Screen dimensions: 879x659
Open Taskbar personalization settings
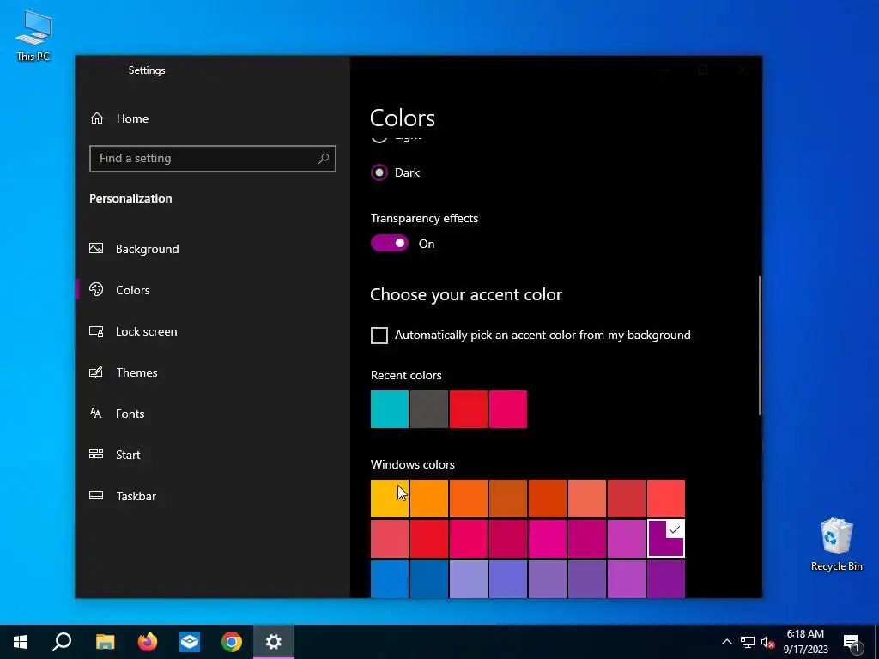(x=136, y=496)
